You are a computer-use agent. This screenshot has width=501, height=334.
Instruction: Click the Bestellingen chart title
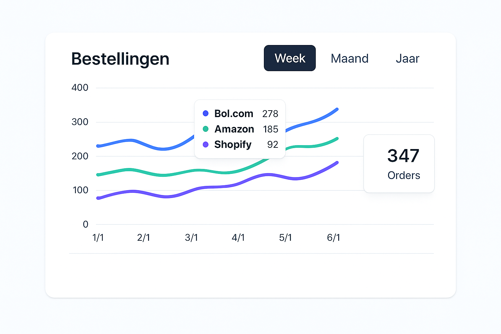tap(120, 59)
